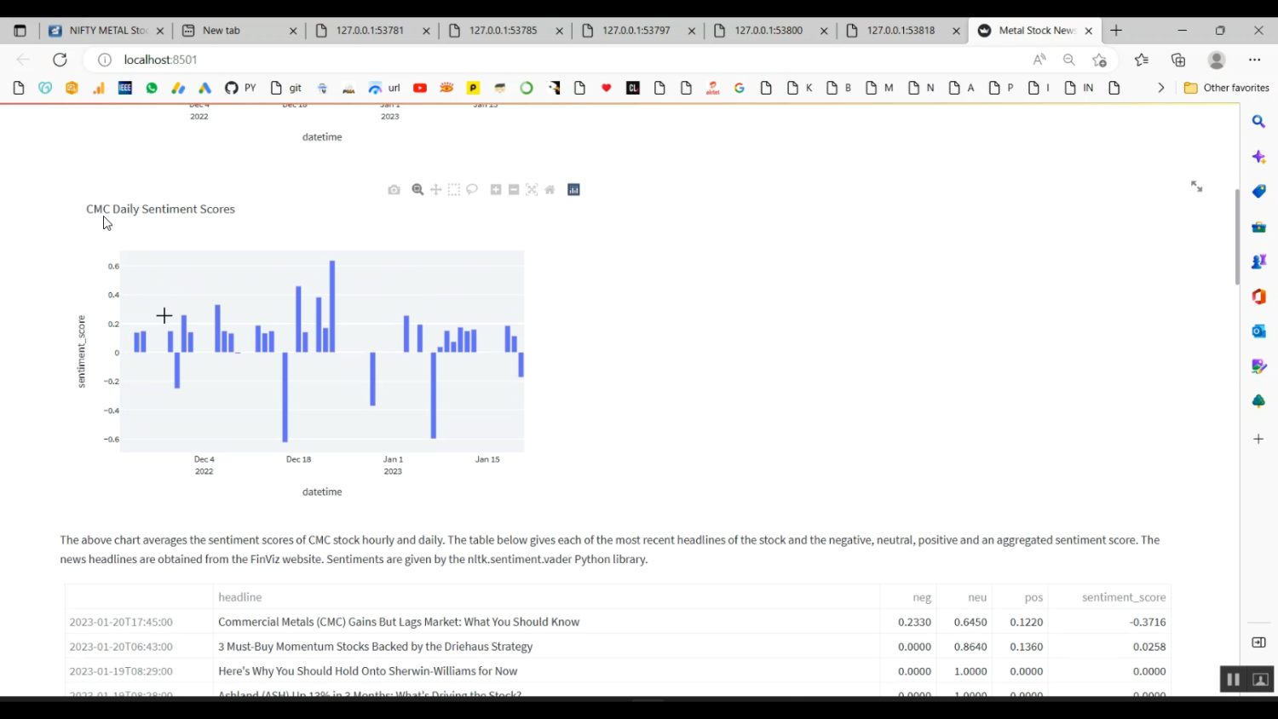
Task: Download the CMC chart as PNG (camera icon)
Action: click(x=394, y=190)
